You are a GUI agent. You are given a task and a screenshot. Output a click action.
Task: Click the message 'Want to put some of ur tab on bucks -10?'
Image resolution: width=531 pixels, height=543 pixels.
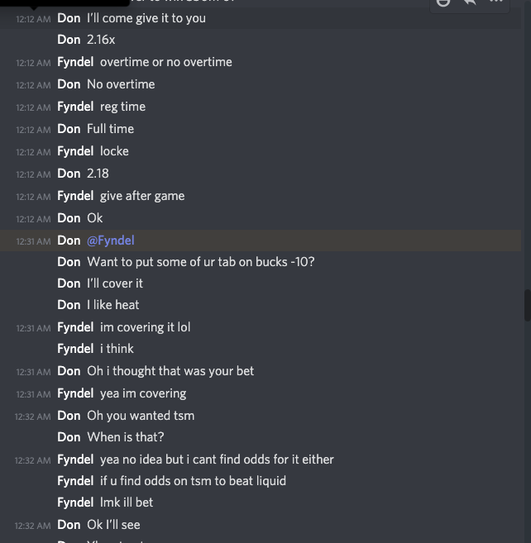pyautogui.click(x=201, y=262)
